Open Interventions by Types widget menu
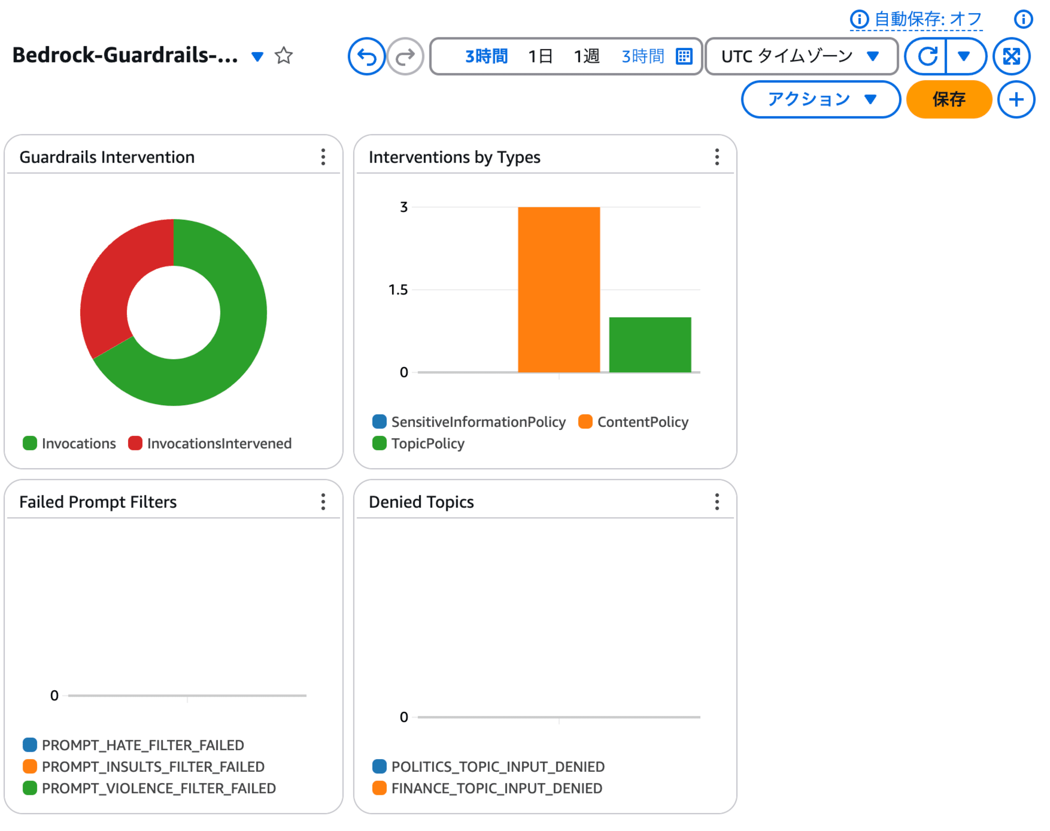 point(717,157)
